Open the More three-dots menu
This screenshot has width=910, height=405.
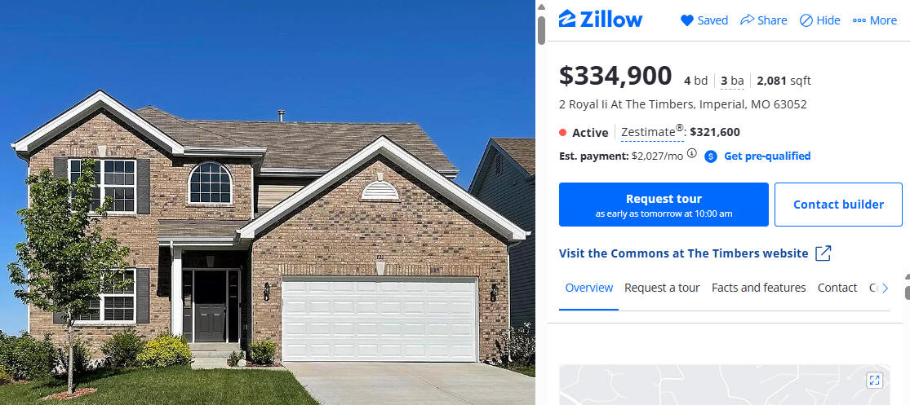tap(859, 20)
